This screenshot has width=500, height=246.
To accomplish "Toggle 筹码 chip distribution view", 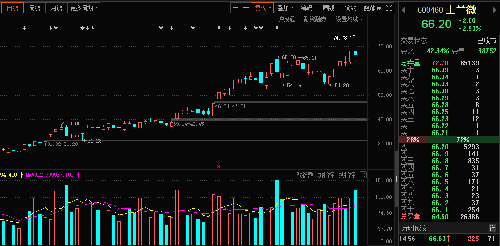I will tap(307, 8).
